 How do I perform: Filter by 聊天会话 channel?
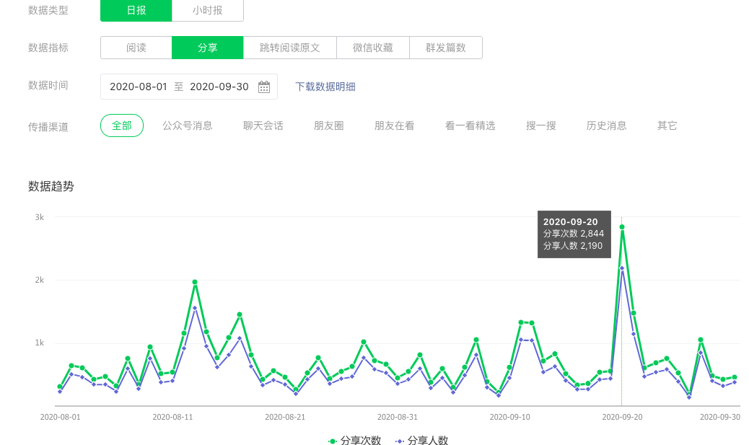(263, 125)
